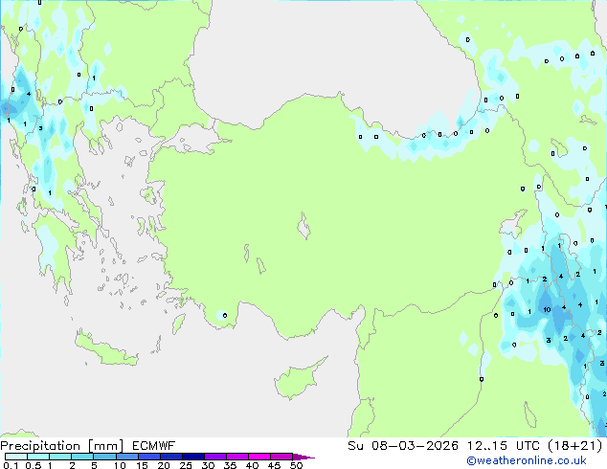Click the 0.1–0.5 mm palest legend swatch
This screenshot has width=607, height=469.
16,457
